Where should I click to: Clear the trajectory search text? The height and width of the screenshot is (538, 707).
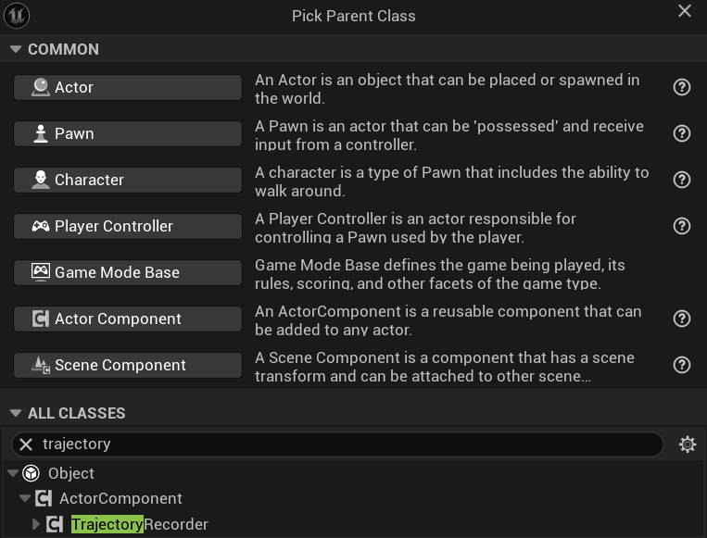(26, 444)
